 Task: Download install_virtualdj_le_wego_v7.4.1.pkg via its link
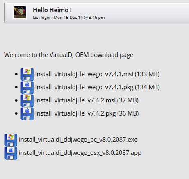tap(84, 87)
